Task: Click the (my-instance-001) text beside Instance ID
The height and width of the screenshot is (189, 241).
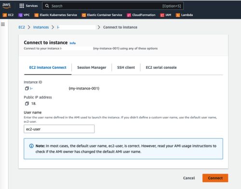Action: pyautogui.click(x=84, y=88)
